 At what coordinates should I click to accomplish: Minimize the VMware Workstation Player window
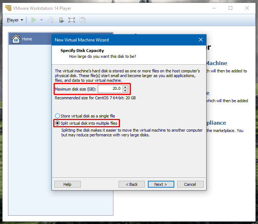(214, 8)
